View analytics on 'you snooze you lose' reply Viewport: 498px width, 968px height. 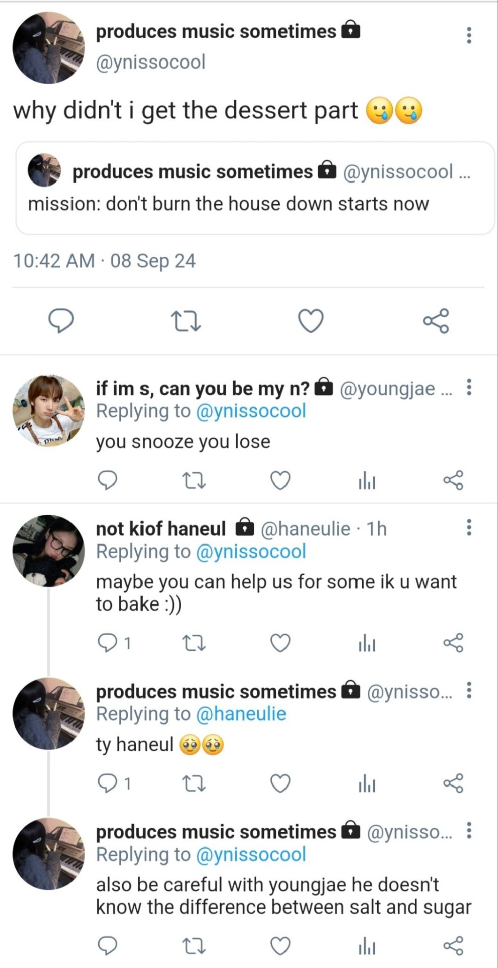367,482
